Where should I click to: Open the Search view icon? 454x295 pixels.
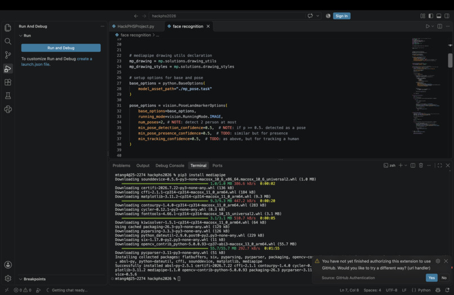coord(8,41)
